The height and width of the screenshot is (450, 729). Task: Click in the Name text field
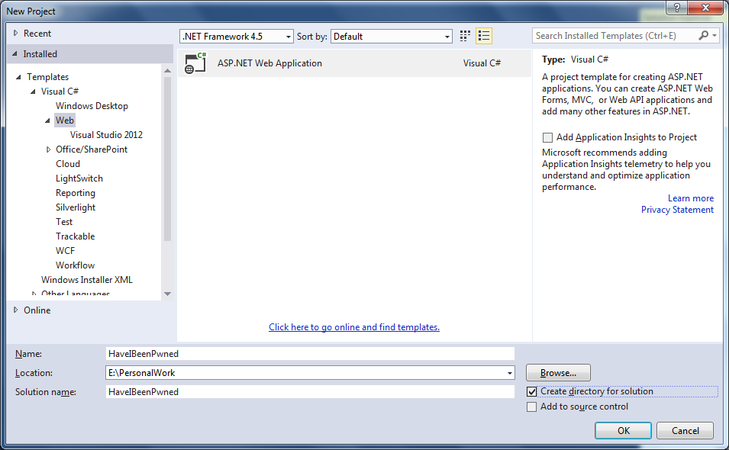point(310,354)
